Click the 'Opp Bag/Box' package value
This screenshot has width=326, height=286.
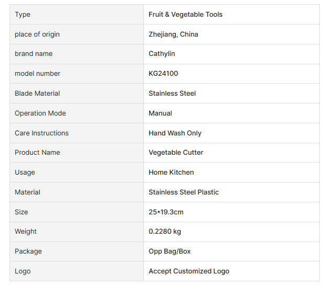tap(170, 251)
